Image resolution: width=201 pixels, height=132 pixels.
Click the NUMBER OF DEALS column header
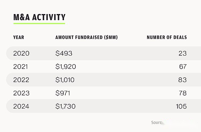point(167,38)
